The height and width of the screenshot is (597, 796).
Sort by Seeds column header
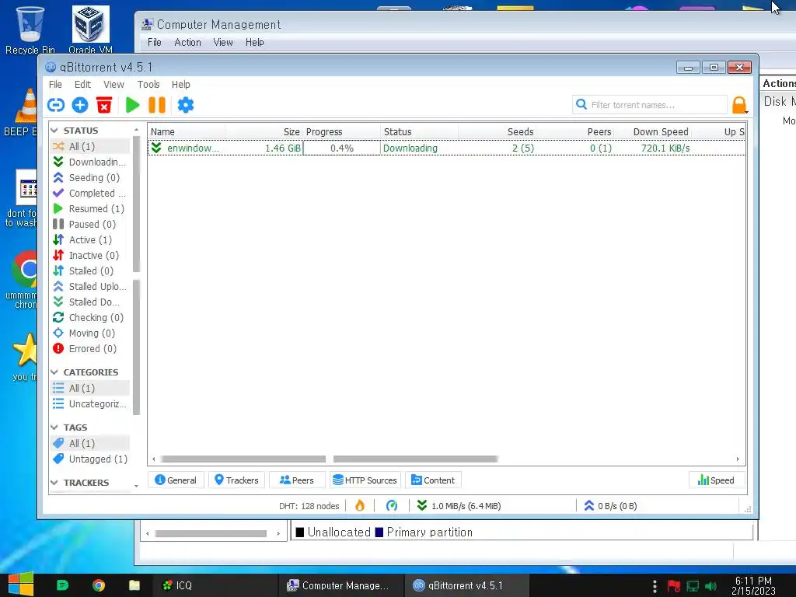click(497, 131)
